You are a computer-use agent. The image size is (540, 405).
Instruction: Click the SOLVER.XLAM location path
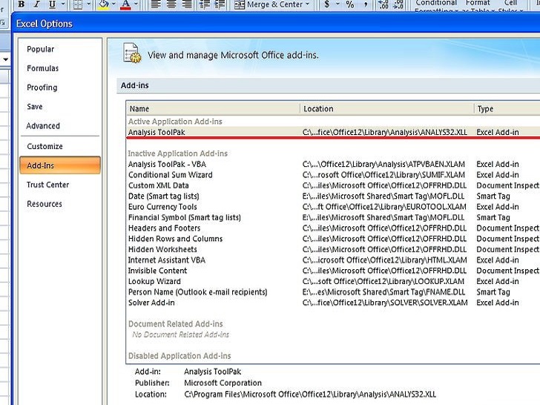385,303
